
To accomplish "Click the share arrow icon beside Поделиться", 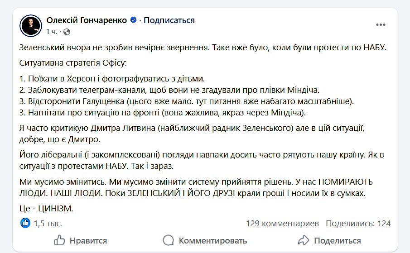I will click(303, 240).
